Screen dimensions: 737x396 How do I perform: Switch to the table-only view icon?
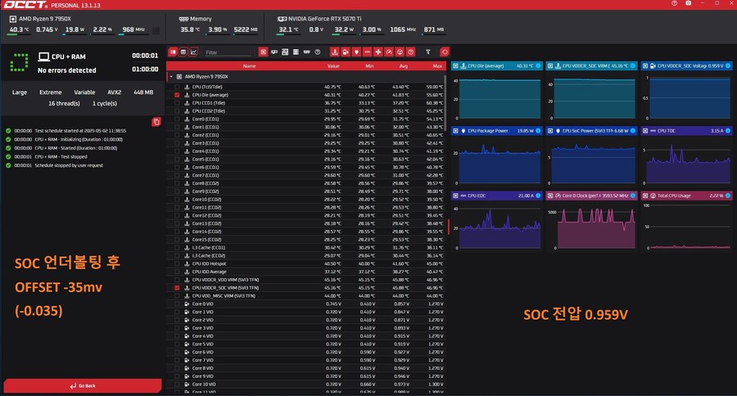click(183, 52)
